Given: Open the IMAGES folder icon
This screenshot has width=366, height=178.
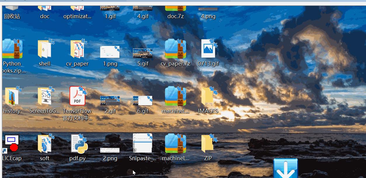Looking at the screenshot, I should point(208,96).
